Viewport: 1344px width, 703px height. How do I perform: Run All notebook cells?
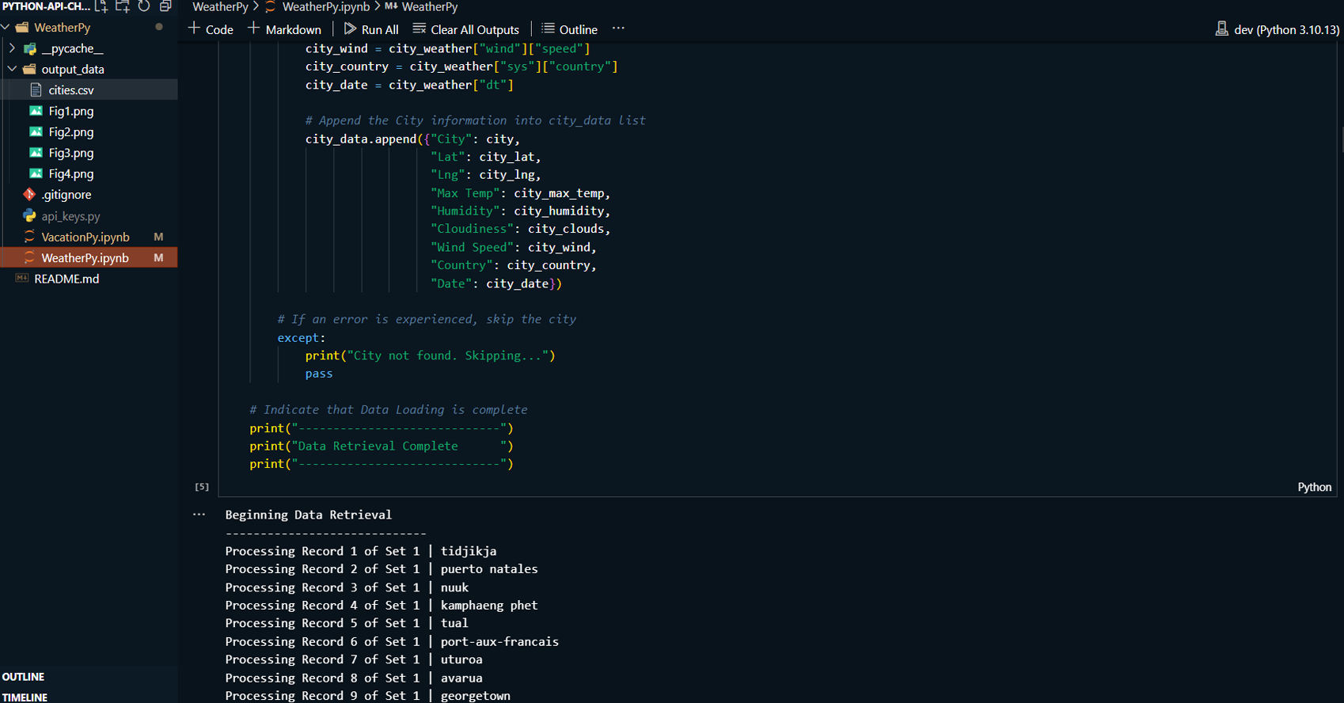pos(371,29)
